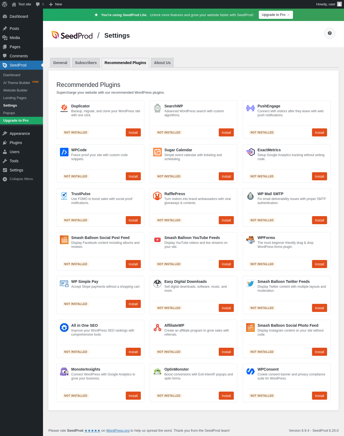Image resolution: width=344 pixels, height=436 pixels.
Task: Open Posts in the admin sidebar
Action: (21, 29)
